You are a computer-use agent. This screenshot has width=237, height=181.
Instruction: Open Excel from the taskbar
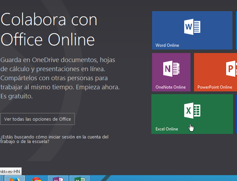(80, 178)
